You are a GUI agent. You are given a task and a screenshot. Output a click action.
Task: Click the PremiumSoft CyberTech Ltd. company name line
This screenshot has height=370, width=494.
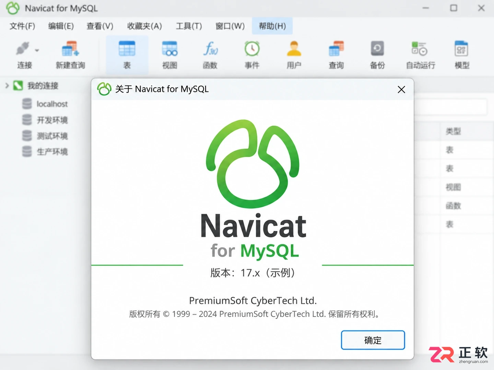click(x=253, y=300)
